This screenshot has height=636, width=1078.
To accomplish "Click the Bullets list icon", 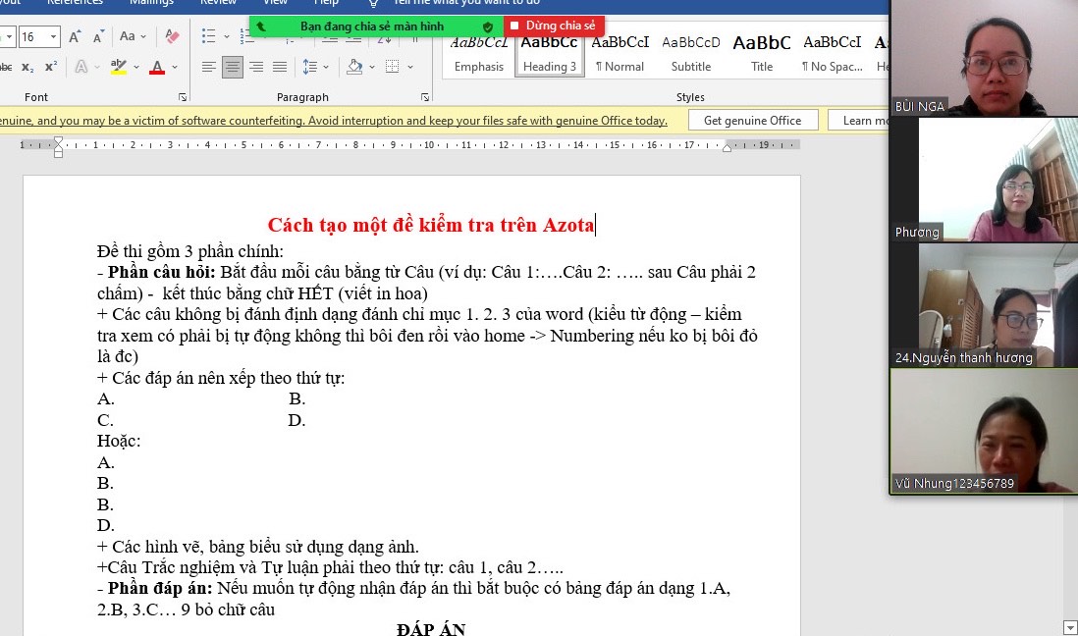I will pyautogui.click(x=208, y=36).
